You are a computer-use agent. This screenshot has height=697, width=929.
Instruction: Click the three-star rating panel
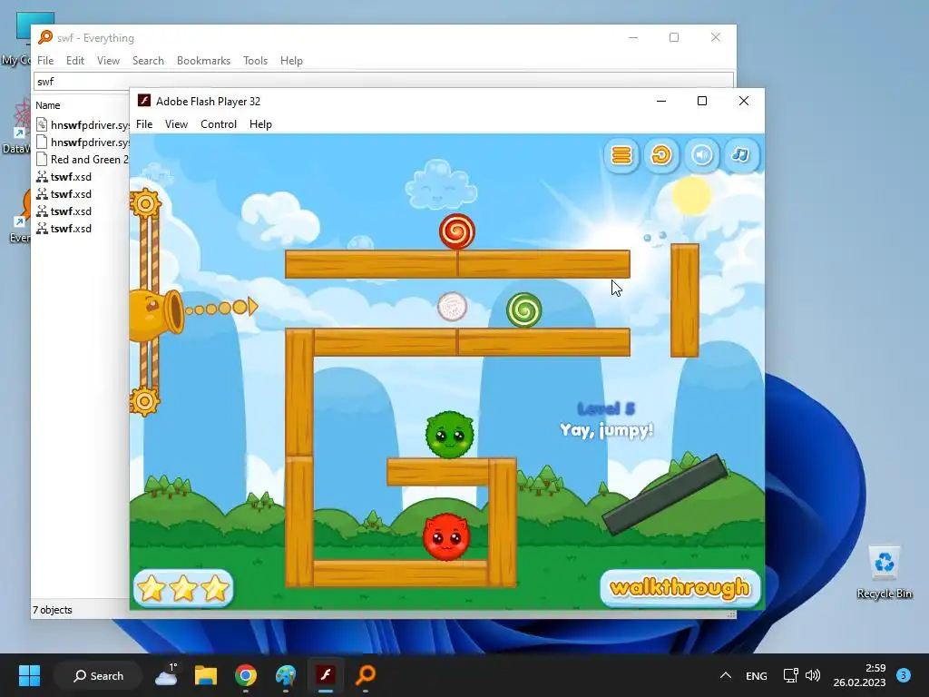(183, 588)
